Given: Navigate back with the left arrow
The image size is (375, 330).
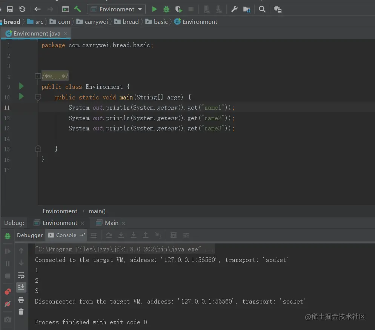Looking at the screenshot, I should coord(38,9).
